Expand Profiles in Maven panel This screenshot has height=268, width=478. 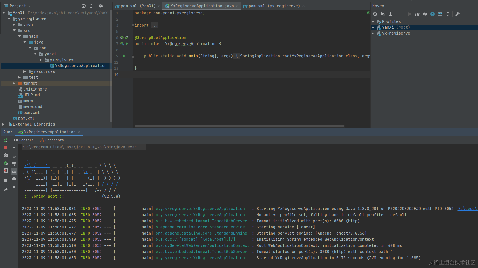coord(373,21)
